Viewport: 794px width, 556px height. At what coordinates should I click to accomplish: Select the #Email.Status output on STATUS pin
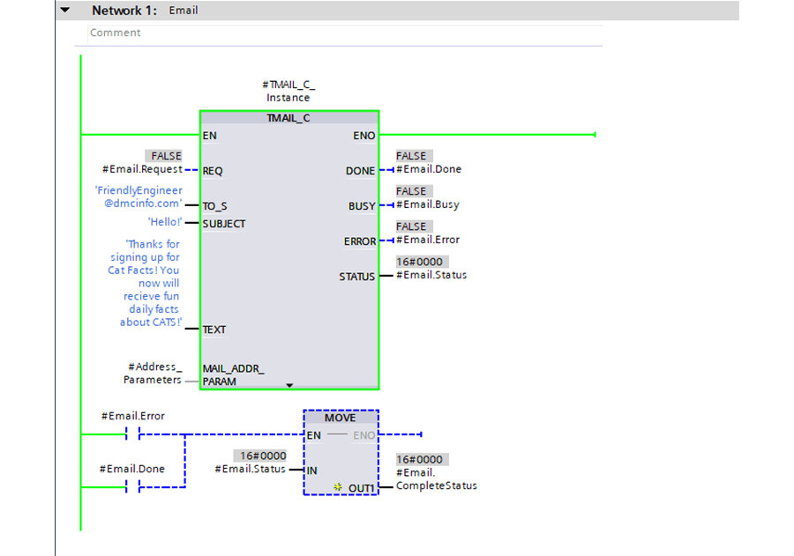click(x=431, y=275)
